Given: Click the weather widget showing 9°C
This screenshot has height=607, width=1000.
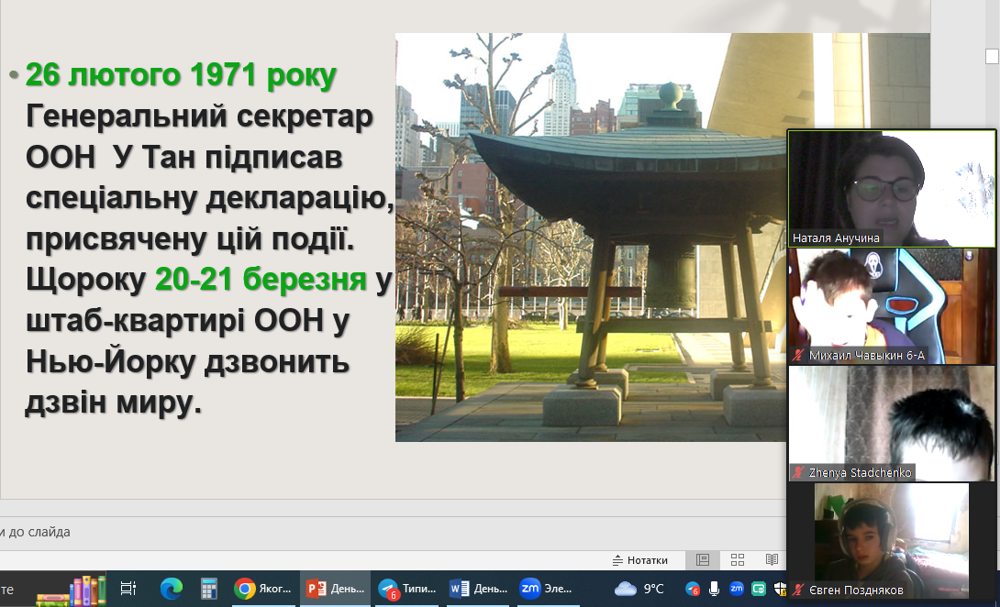Looking at the screenshot, I should click(x=639, y=589).
